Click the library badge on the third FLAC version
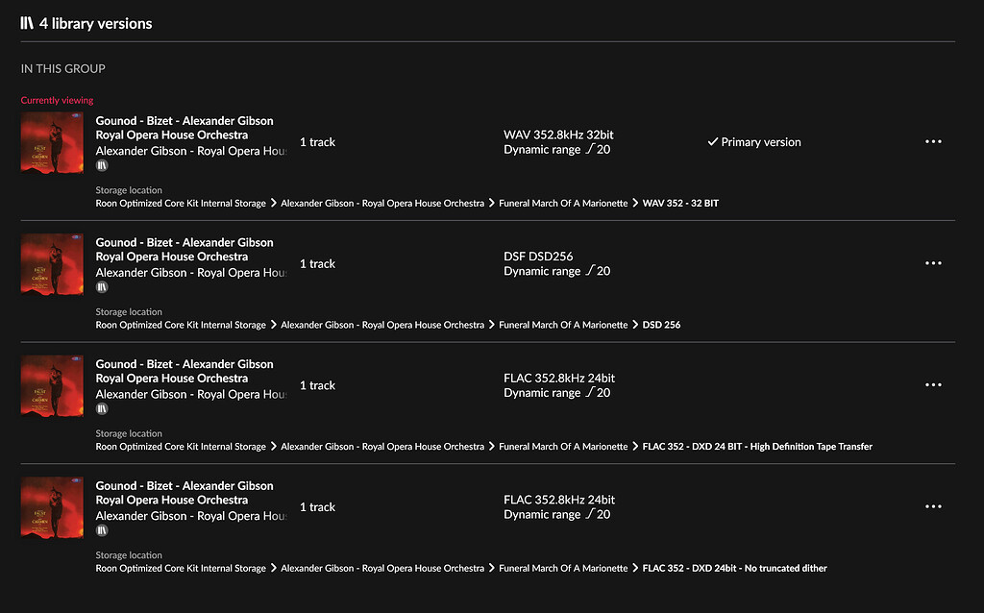 (x=101, y=407)
